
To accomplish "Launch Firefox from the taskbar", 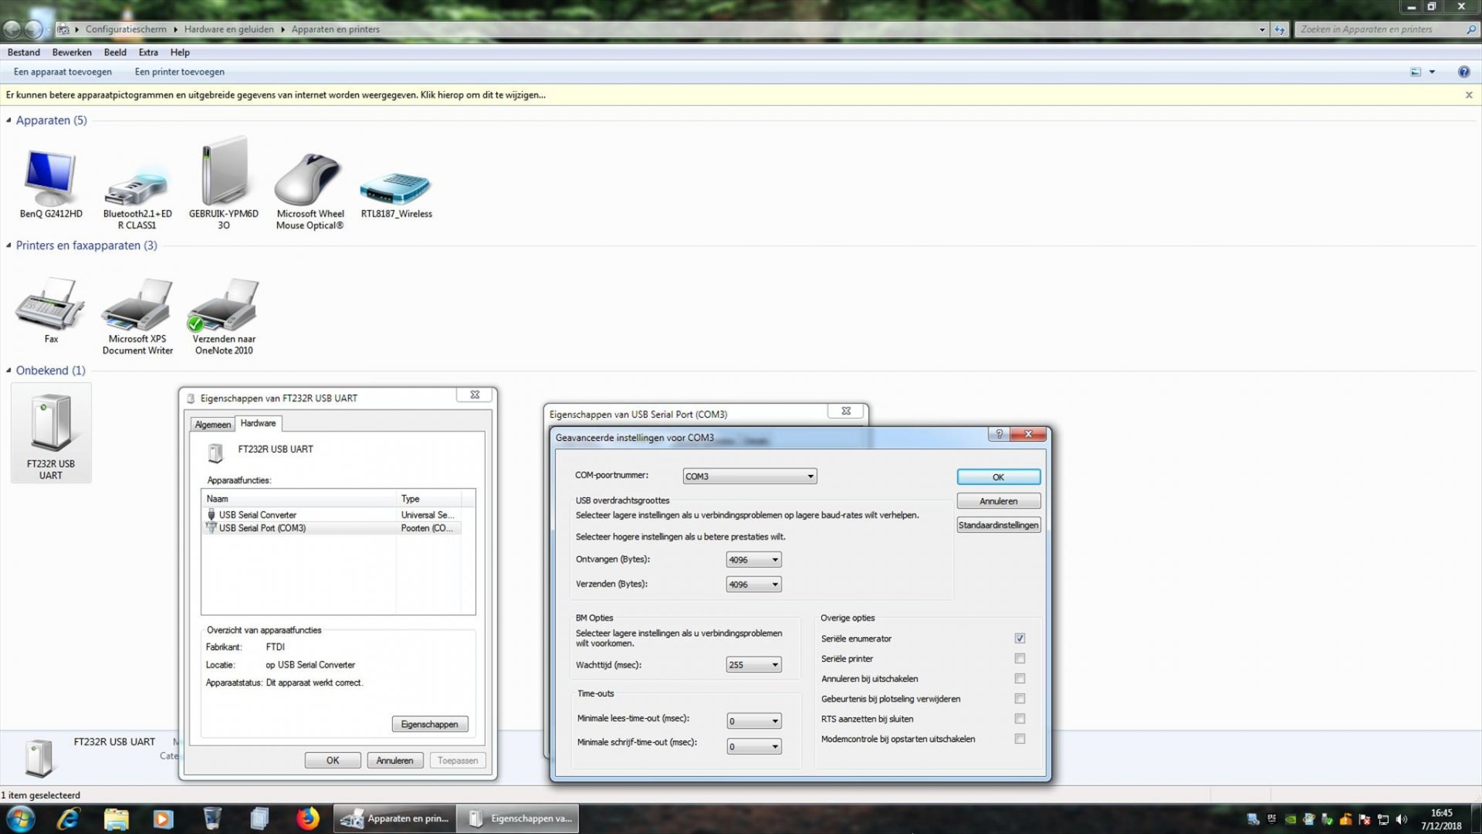I will (307, 818).
